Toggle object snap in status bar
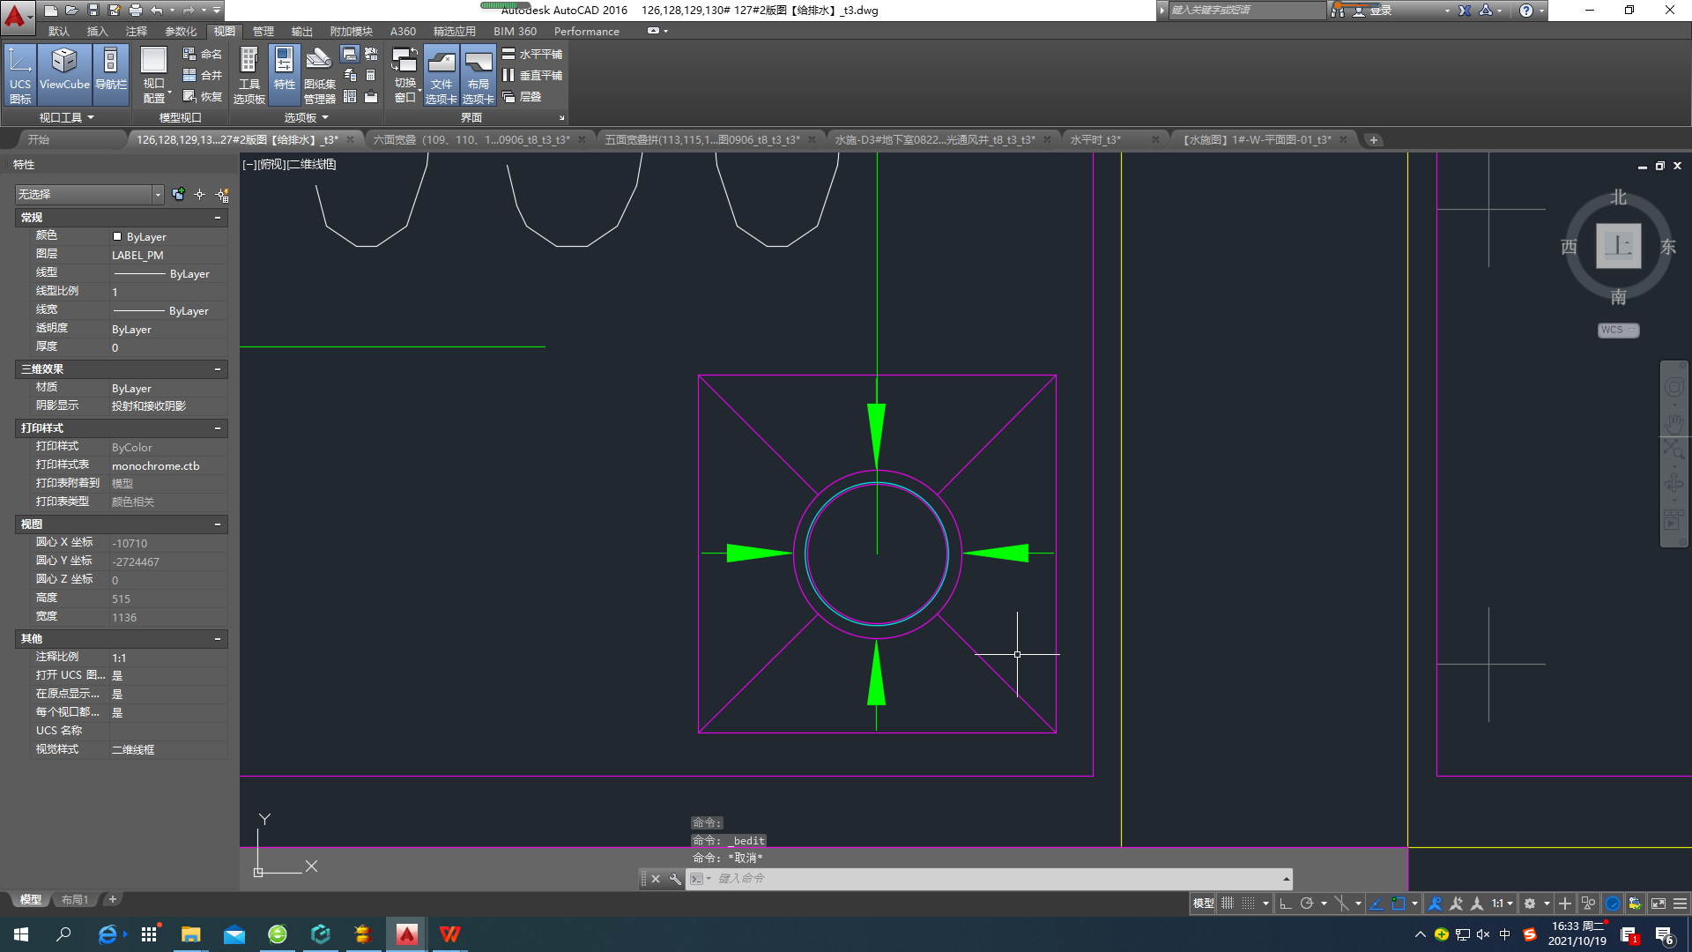Screen dimensions: 1692x952 click(x=1398, y=904)
